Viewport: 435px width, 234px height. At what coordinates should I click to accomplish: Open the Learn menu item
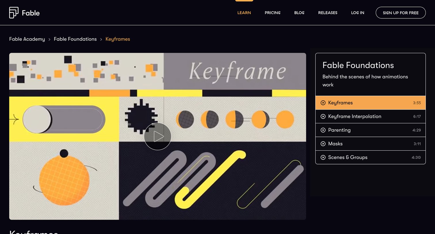(244, 13)
